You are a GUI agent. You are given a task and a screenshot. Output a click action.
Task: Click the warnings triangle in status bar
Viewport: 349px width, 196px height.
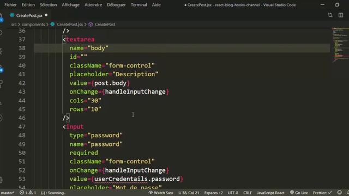(x=31, y=192)
